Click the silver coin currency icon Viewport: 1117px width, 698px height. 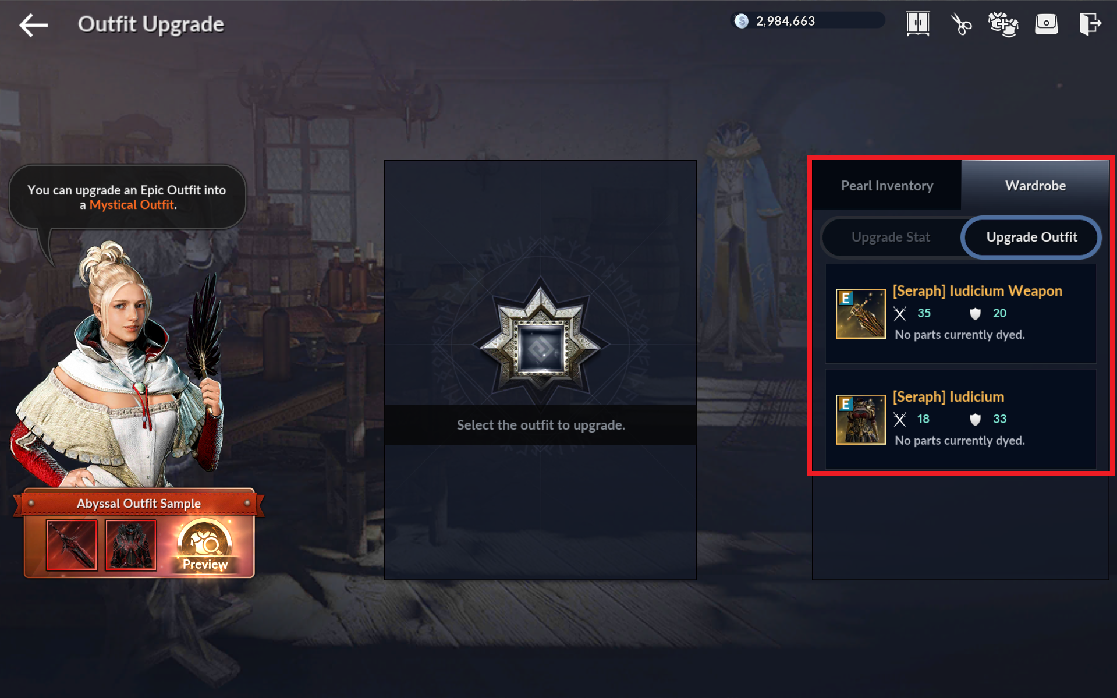click(741, 21)
